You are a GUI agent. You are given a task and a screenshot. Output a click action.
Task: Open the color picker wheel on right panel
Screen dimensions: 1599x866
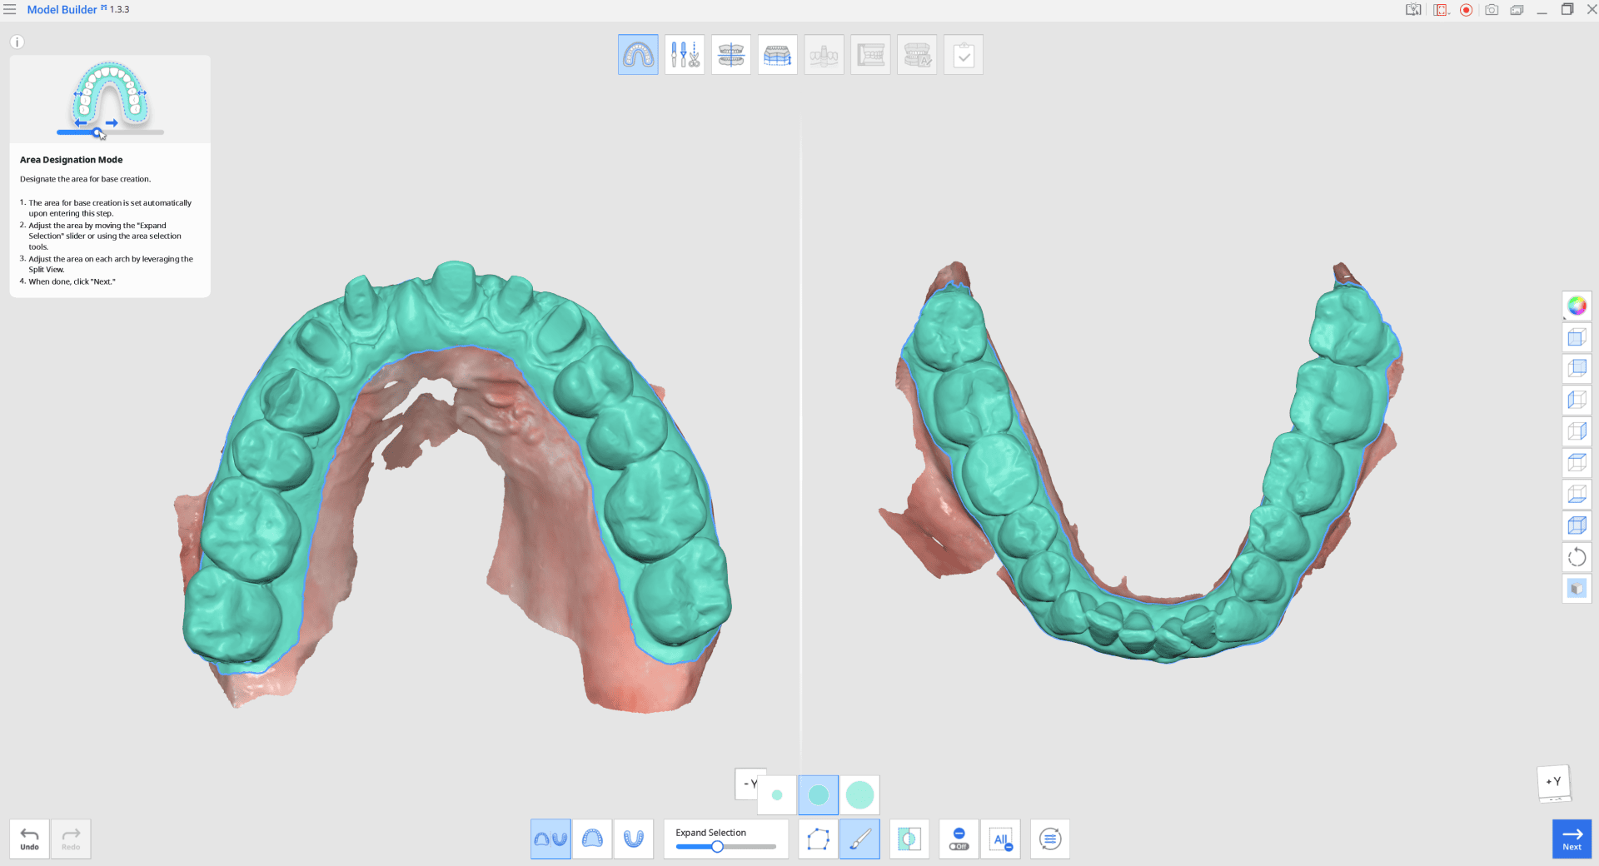click(x=1577, y=306)
